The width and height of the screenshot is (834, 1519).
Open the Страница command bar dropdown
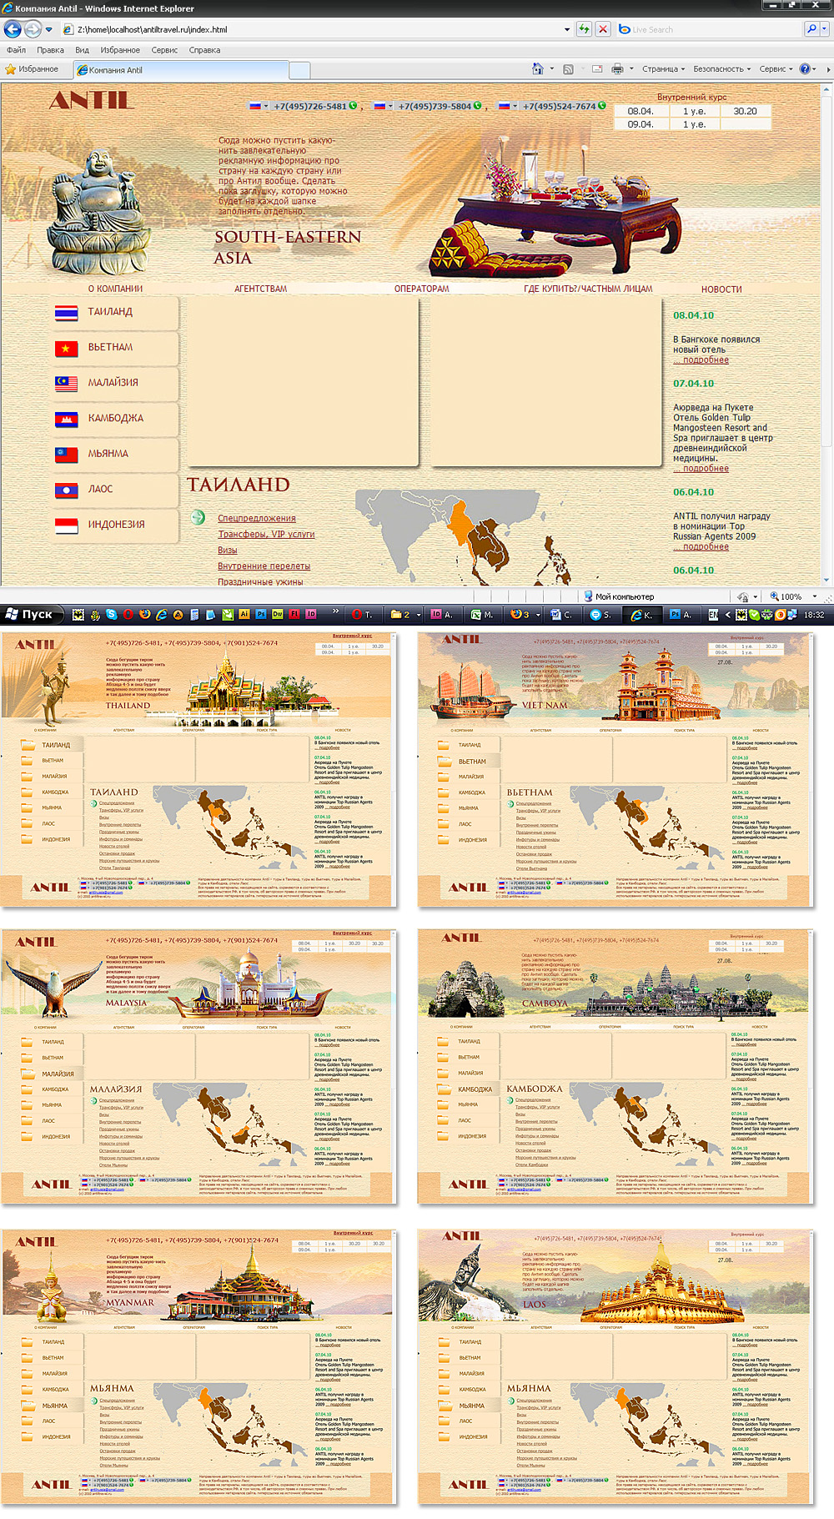coord(664,69)
